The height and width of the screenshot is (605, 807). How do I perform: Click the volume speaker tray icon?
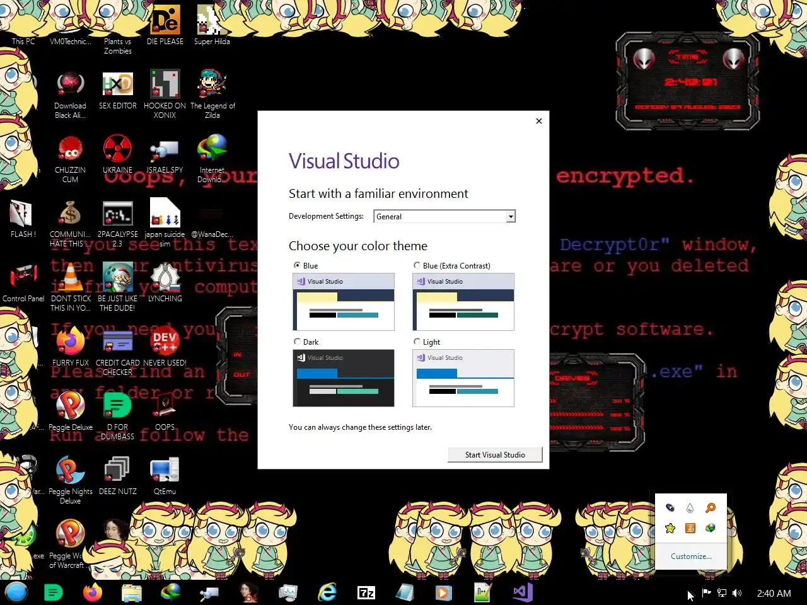tap(737, 593)
